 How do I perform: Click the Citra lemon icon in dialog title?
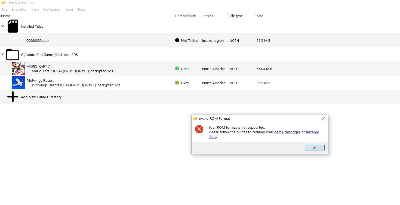click(x=195, y=118)
